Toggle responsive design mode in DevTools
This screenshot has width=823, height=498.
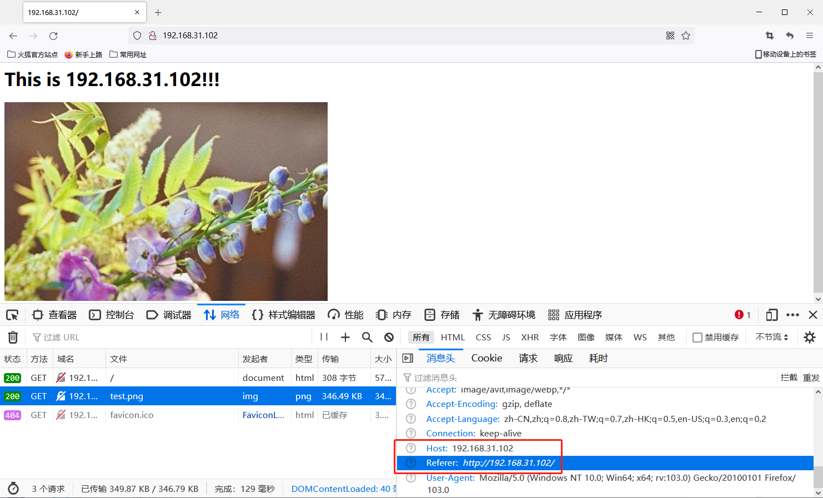[771, 315]
